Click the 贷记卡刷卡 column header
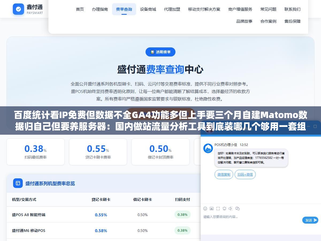This screenshot has height=241, width=321. point(101,199)
